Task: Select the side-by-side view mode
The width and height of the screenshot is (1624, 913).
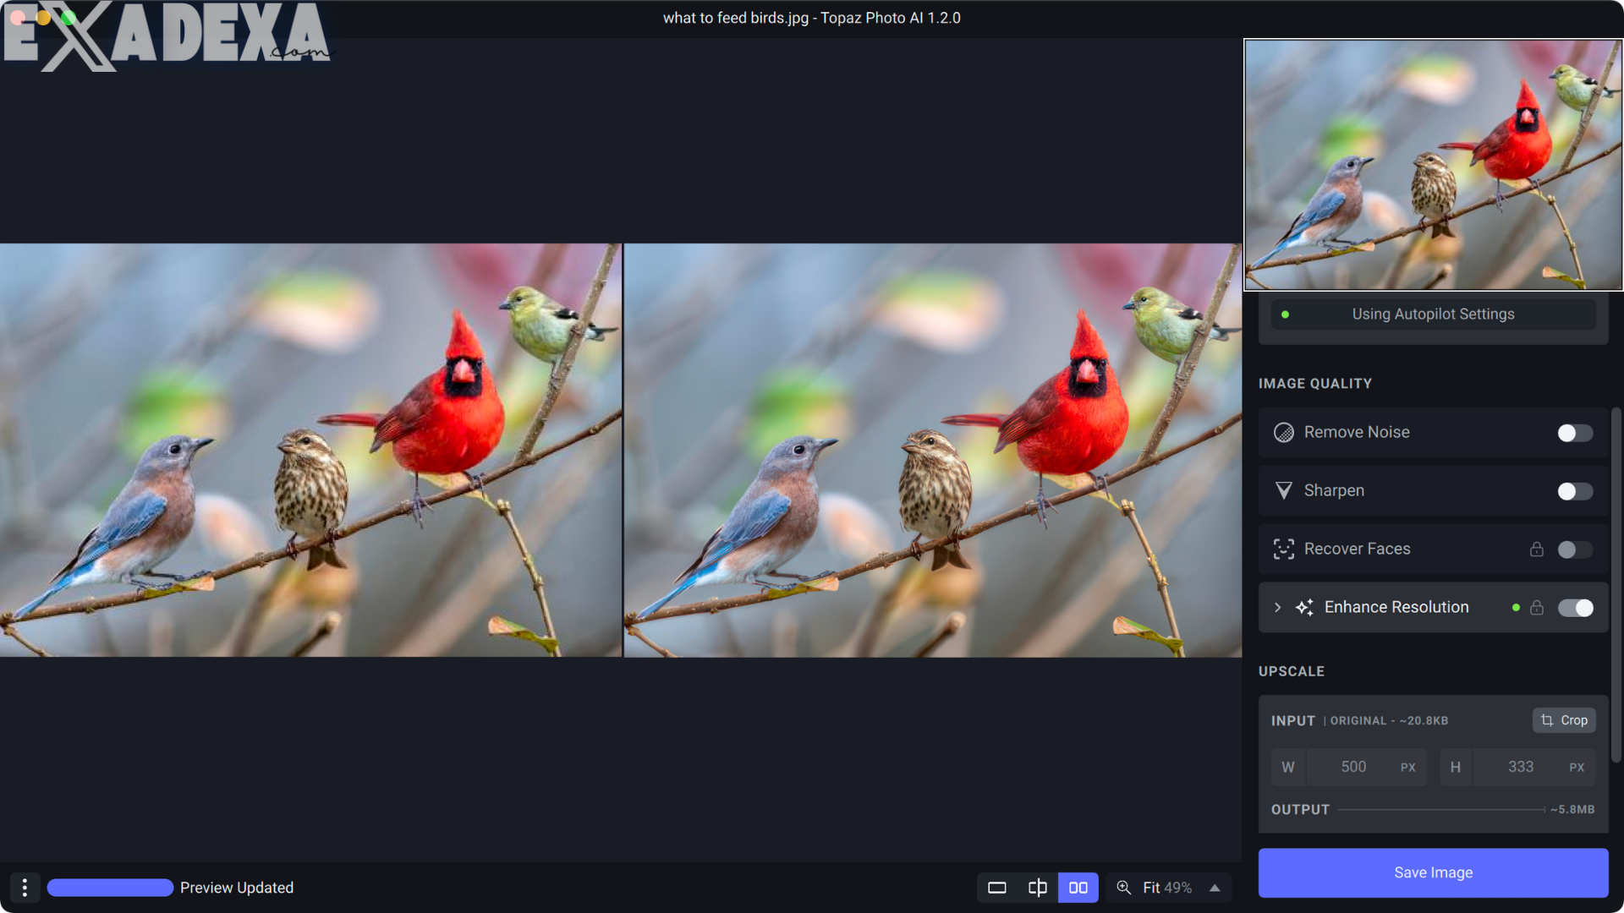Action: click(x=1078, y=888)
